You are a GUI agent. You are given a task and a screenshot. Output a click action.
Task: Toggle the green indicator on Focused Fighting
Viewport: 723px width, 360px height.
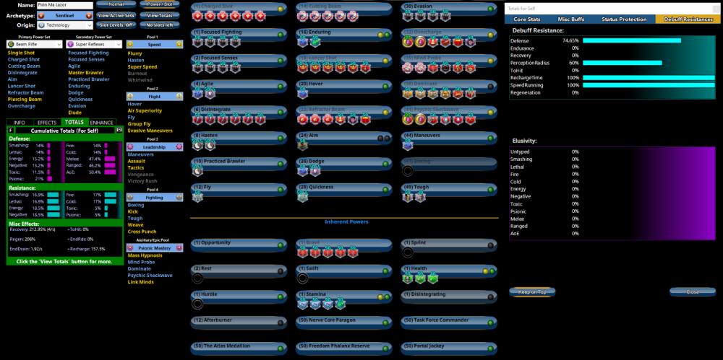click(x=280, y=34)
